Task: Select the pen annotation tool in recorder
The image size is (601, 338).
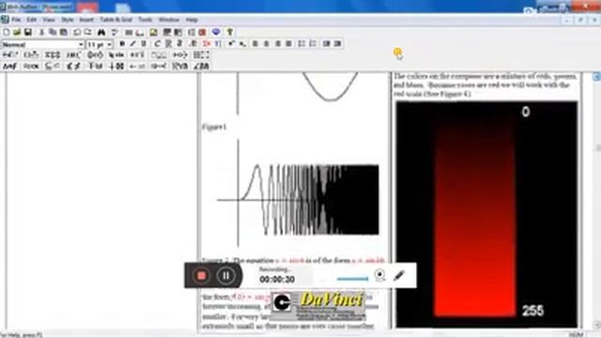Action: click(399, 275)
